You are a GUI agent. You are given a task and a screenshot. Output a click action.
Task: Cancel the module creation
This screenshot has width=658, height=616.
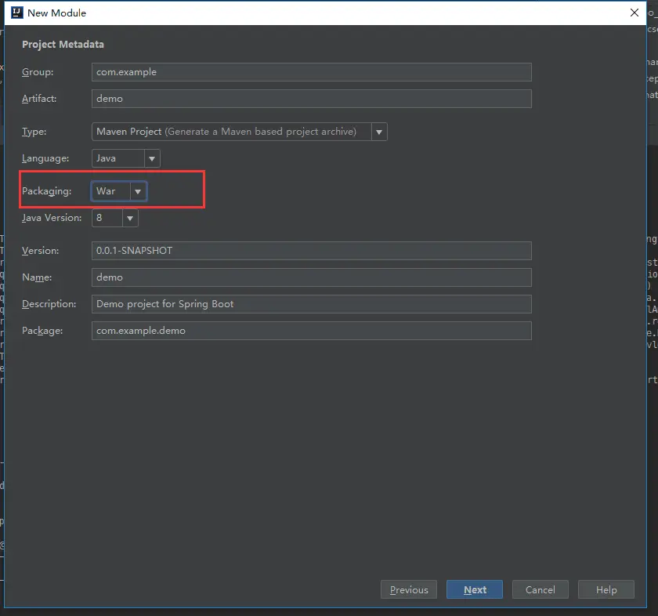point(540,589)
